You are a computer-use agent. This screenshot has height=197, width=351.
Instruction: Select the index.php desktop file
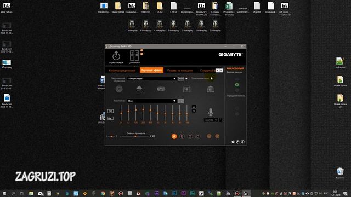[x=340, y=63]
